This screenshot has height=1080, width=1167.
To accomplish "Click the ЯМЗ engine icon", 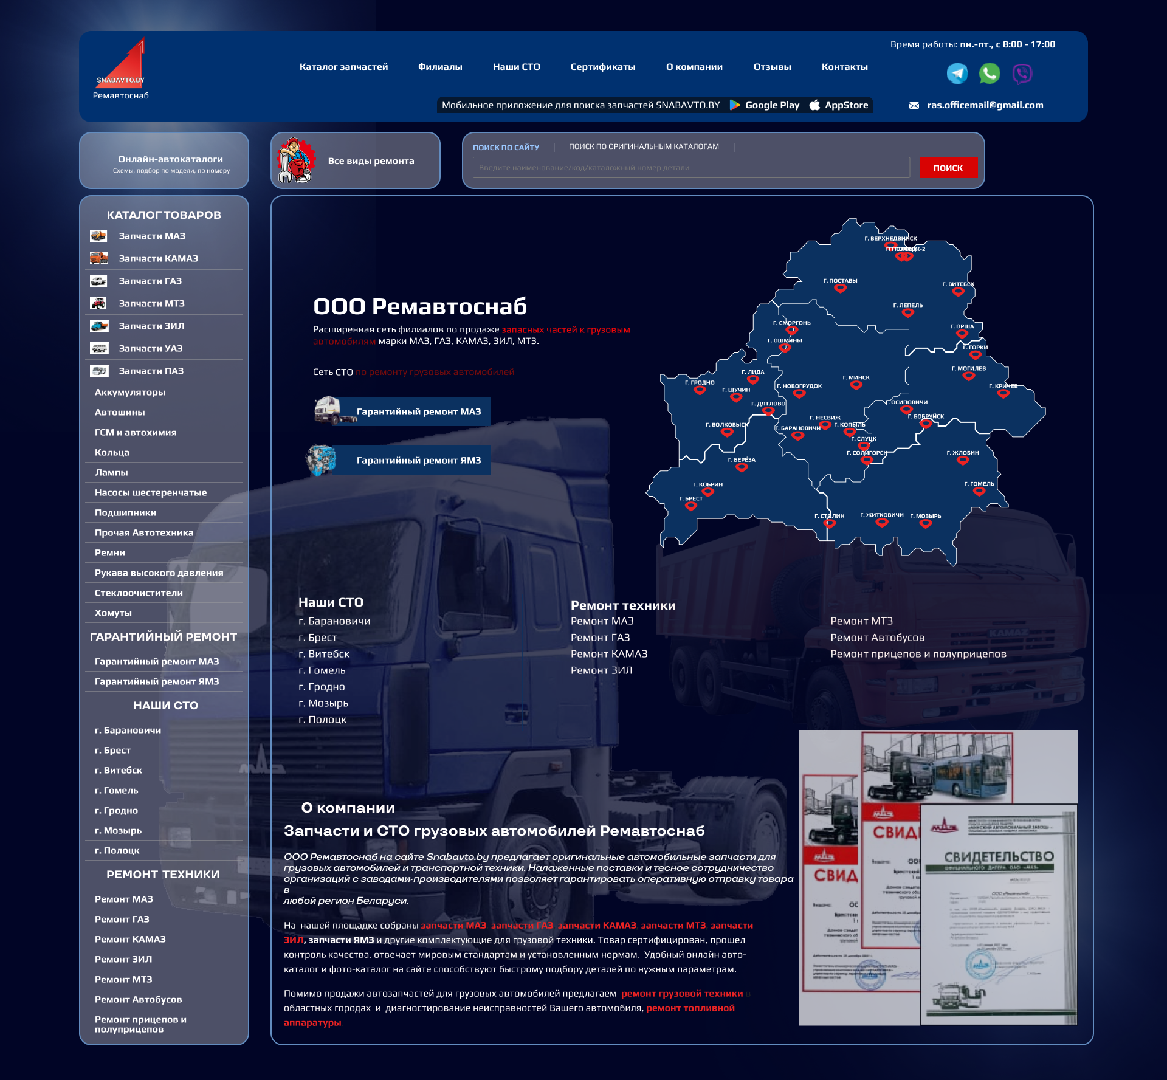I will pyautogui.click(x=321, y=460).
